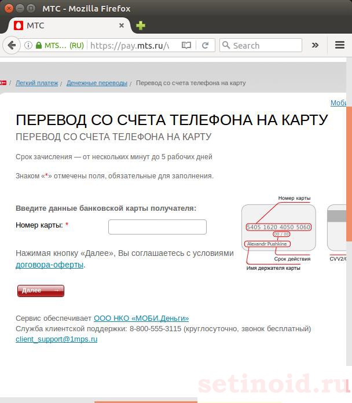The width and height of the screenshot is (352, 403).
Task: Click the large 'ПЕРЕВОД СО СЧЕТА ТЕЛЕФОНА НА КАРТУ' title
Action: click(x=171, y=120)
